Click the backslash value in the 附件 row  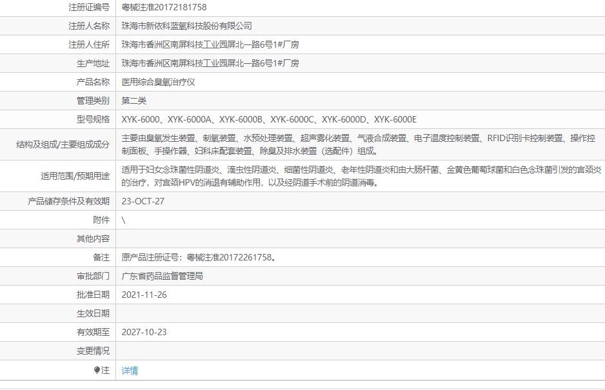pos(123,220)
